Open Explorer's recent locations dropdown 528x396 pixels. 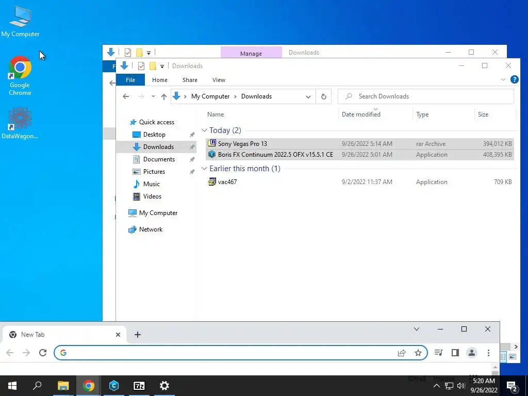point(153,96)
